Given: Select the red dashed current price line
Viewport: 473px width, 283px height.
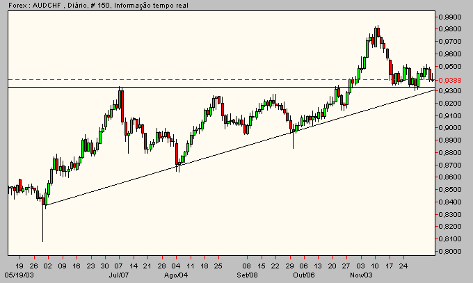Looking at the screenshot, I should coord(221,80).
